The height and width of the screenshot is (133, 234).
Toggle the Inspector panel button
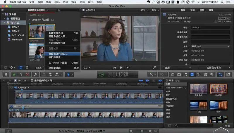pyautogui.click(x=220, y=75)
